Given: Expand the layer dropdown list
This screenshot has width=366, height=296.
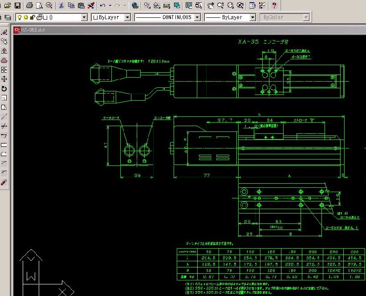Looking at the screenshot, I should 84,17.
